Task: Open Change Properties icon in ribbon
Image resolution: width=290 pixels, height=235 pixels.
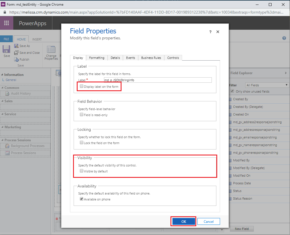Action: pos(51,49)
